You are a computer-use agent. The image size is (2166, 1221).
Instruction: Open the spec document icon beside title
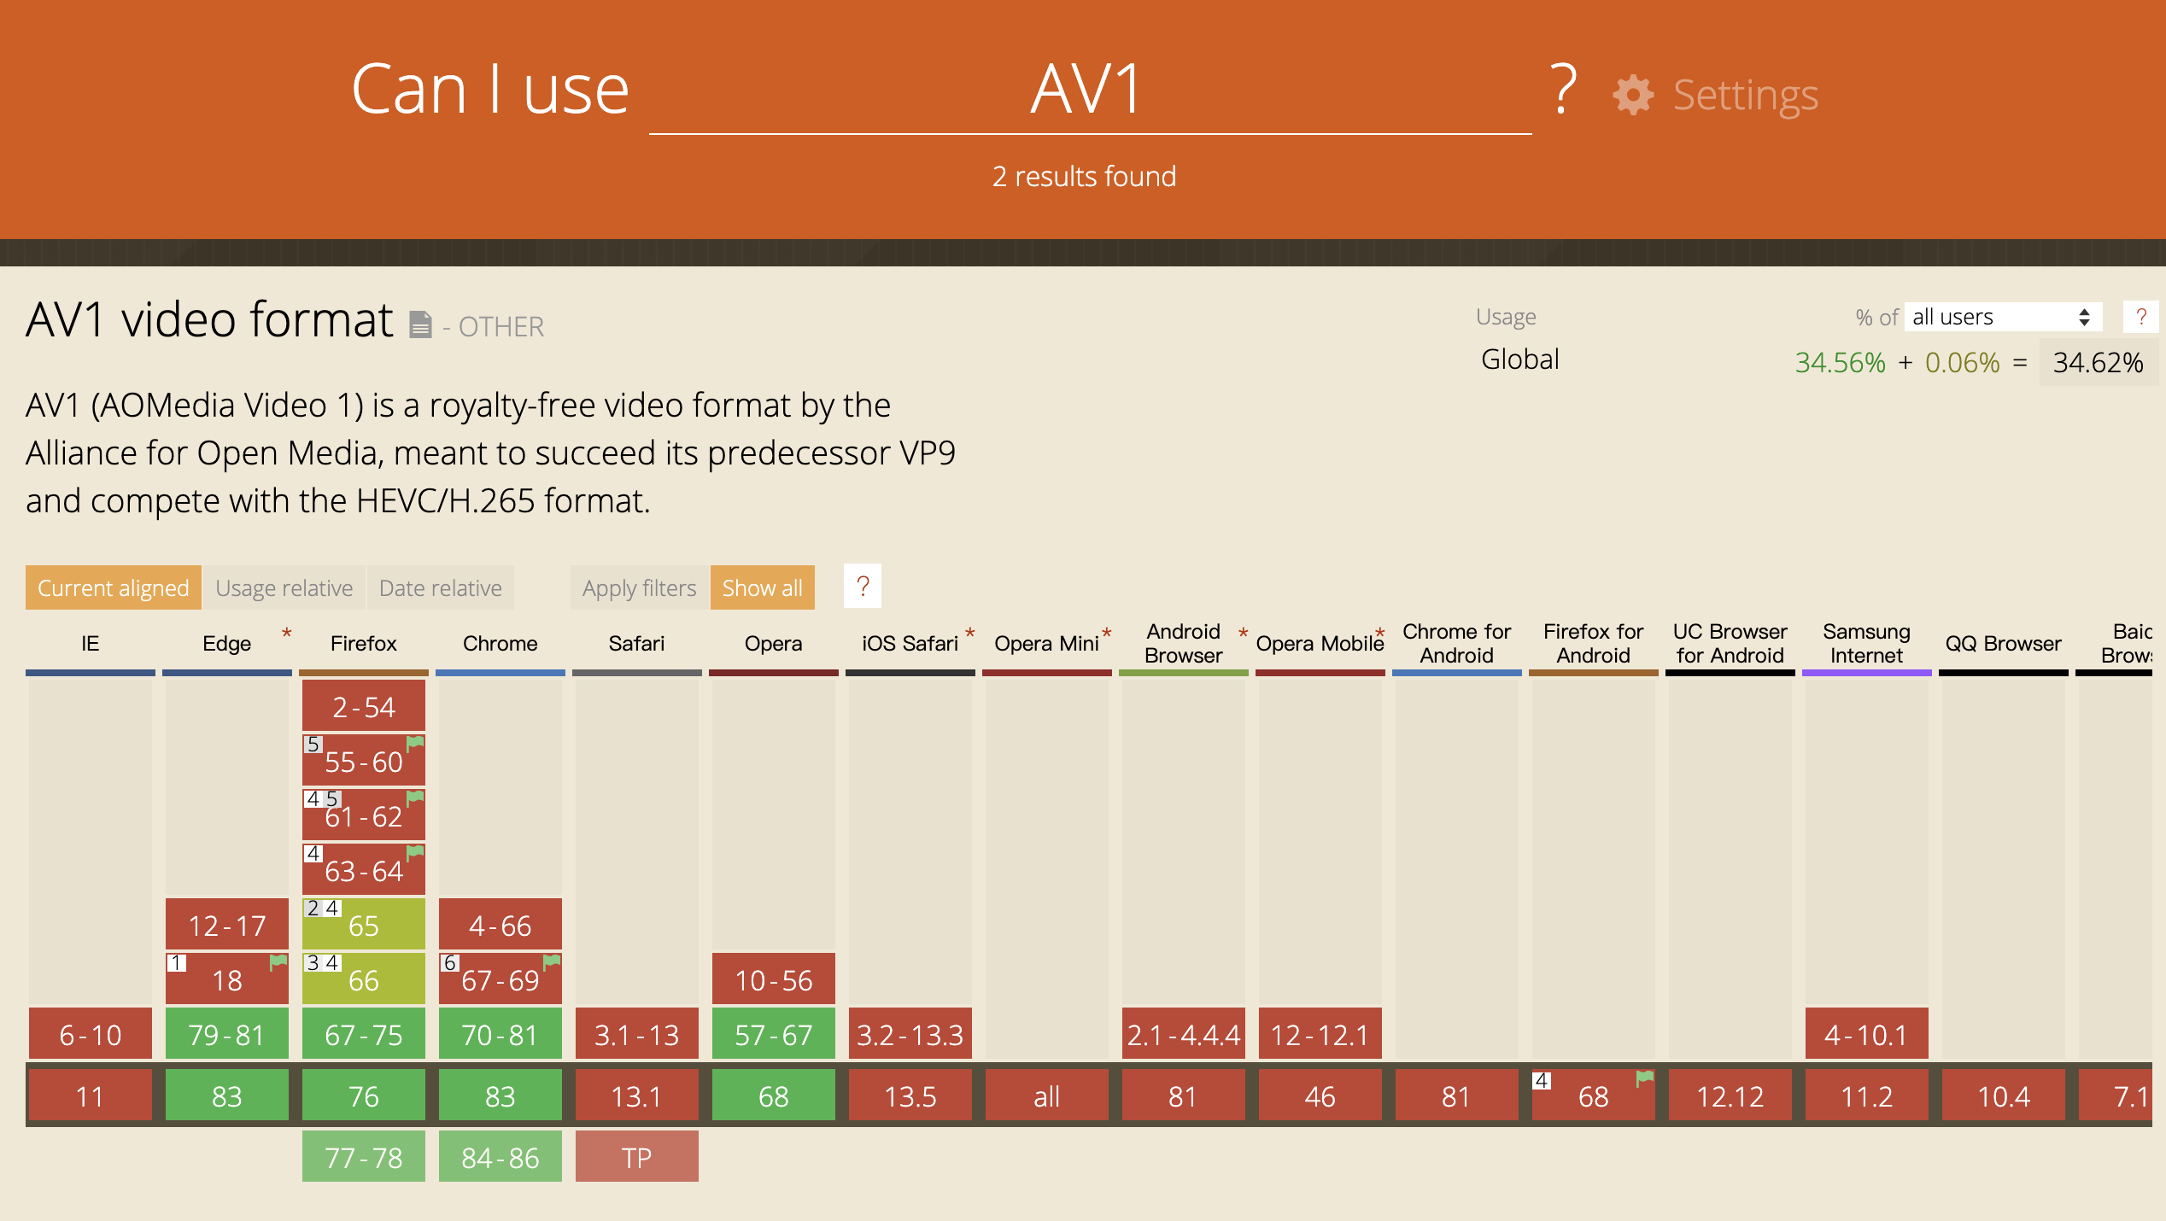pyautogui.click(x=420, y=325)
